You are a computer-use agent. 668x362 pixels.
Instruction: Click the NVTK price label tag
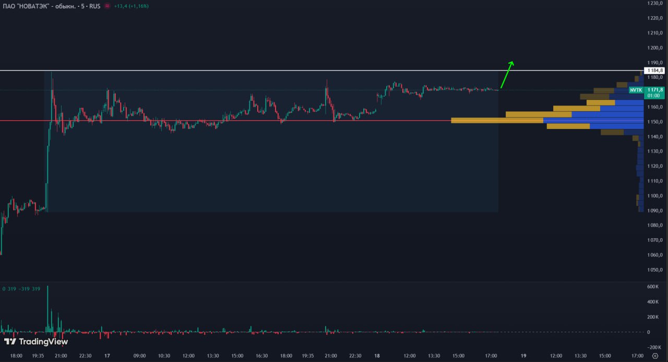(636, 90)
